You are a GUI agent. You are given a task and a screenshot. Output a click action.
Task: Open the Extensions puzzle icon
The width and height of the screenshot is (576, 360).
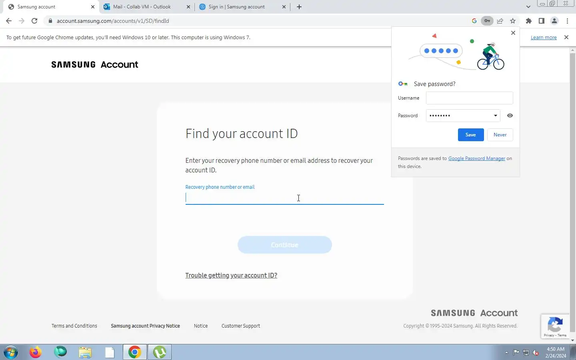point(529,21)
